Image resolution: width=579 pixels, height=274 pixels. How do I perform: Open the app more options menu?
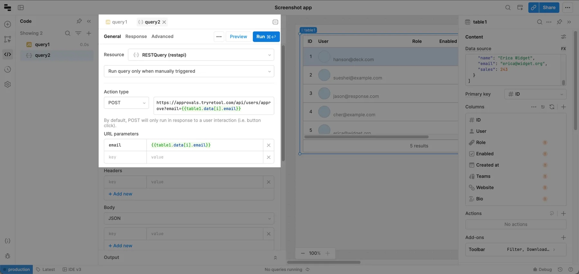click(568, 7)
